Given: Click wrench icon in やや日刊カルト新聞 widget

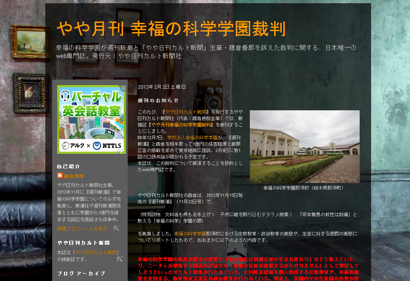Looking at the screenshot, I should [x=119, y=259].
